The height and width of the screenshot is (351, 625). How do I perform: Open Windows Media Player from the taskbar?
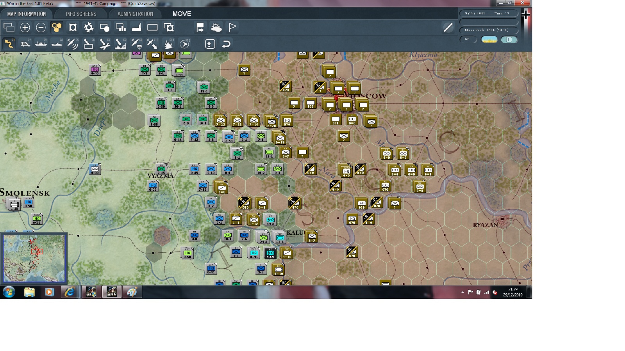49,292
